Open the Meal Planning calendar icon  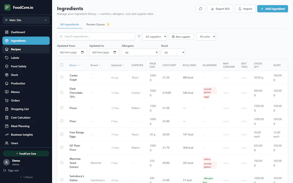(x=7, y=126)
